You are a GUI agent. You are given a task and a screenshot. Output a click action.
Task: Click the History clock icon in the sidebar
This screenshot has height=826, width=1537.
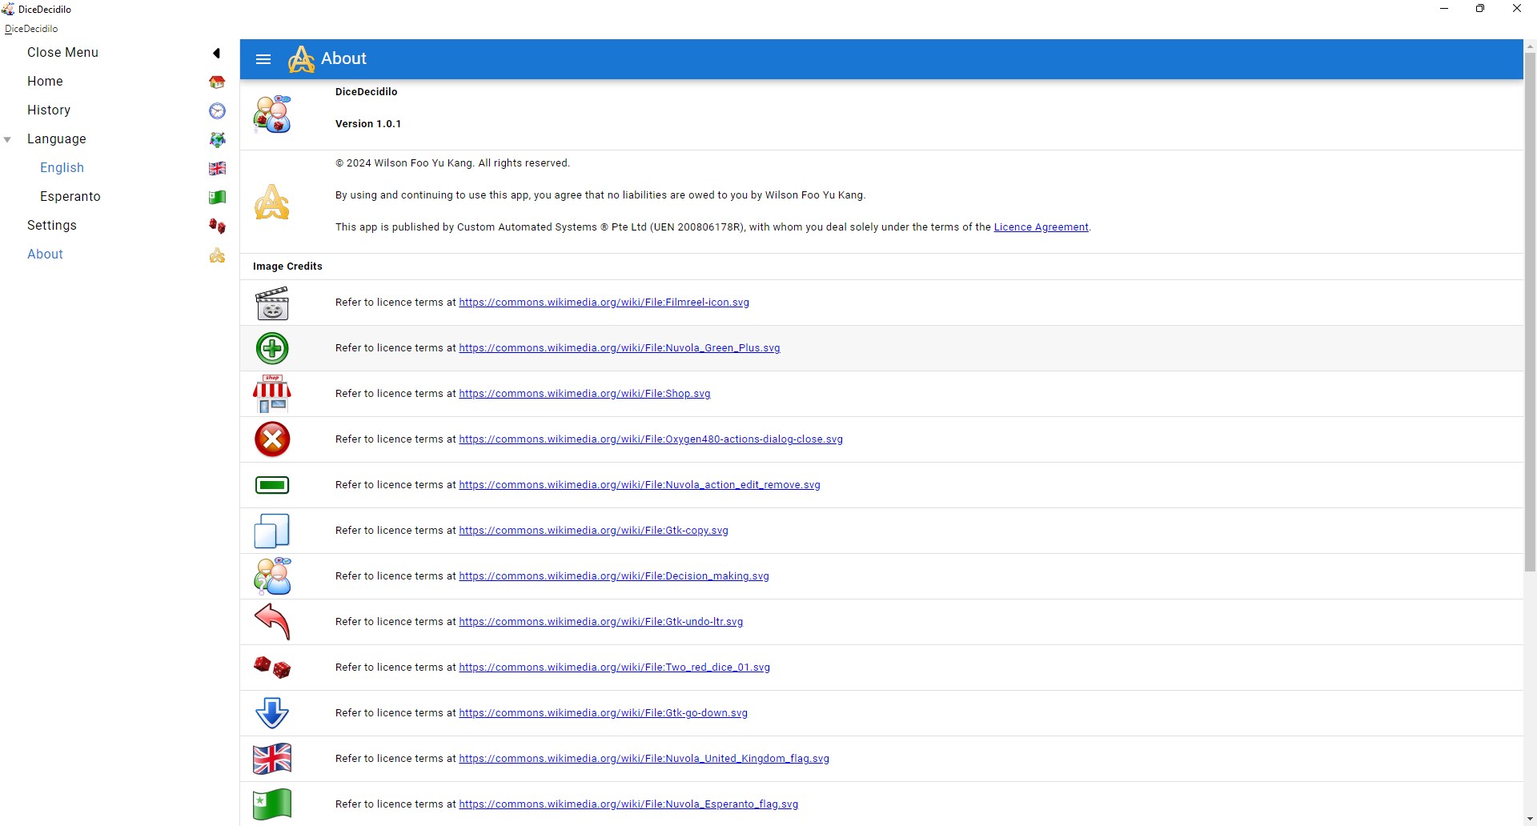(217, 110)
